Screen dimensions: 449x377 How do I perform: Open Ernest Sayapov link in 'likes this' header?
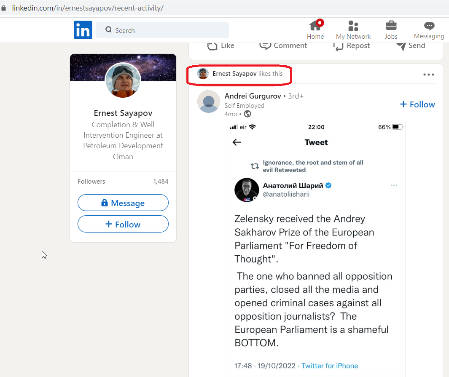[x=234, y=74]
